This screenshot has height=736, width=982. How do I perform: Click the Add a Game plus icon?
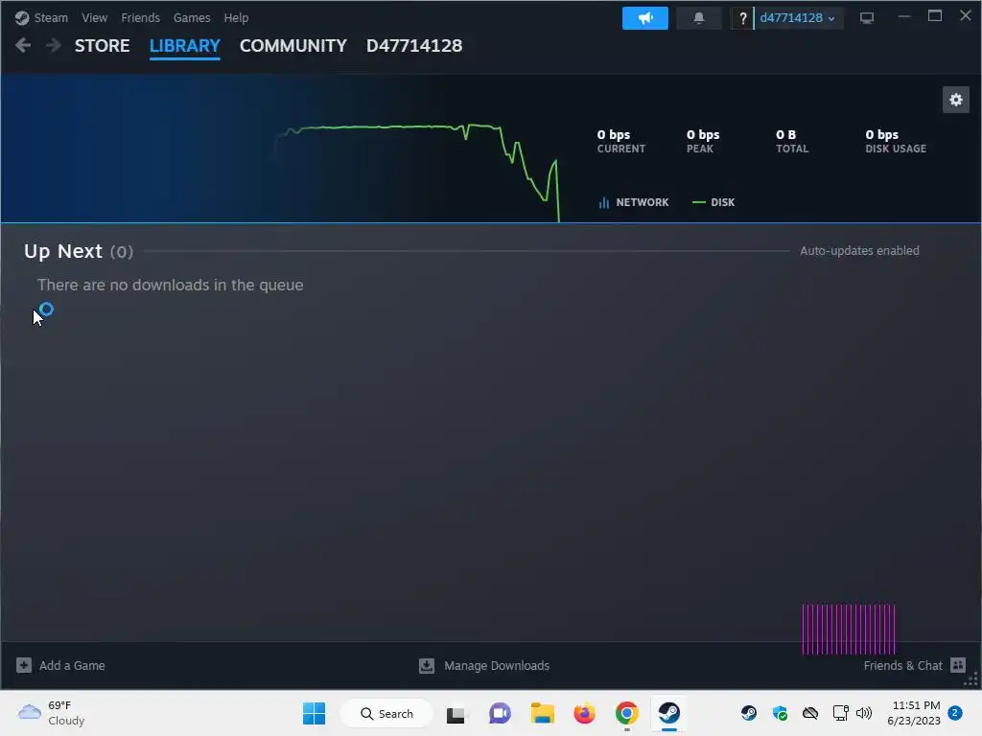tap(24, 665)
